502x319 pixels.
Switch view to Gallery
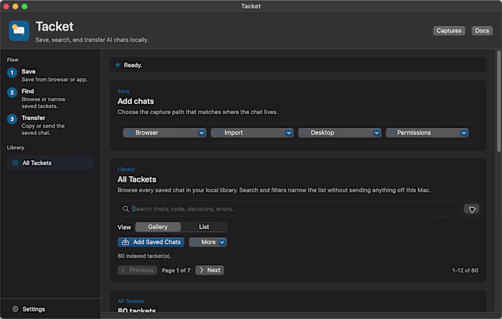158,227
